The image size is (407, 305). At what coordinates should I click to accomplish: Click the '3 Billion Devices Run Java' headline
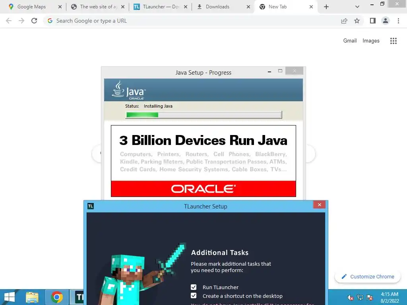pos(203,140)
